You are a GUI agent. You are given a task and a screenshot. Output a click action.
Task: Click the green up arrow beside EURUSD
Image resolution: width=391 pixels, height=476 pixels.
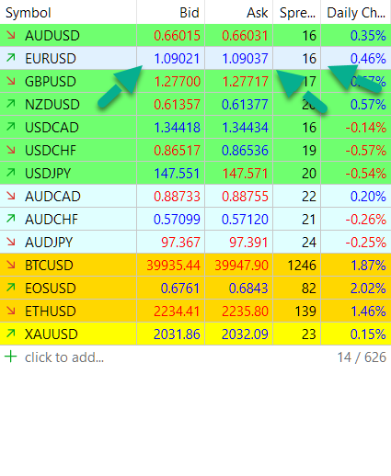pyautogui.click(x=11, y=58)
